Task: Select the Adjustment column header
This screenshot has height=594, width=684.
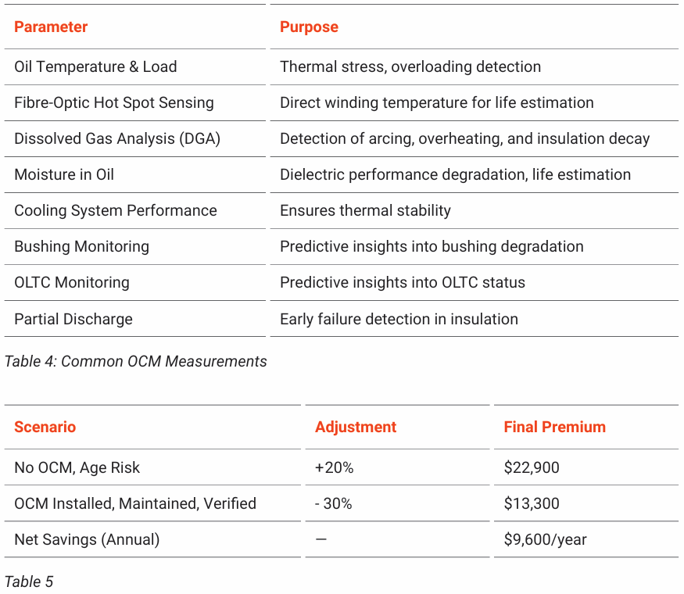Action: 356,428
